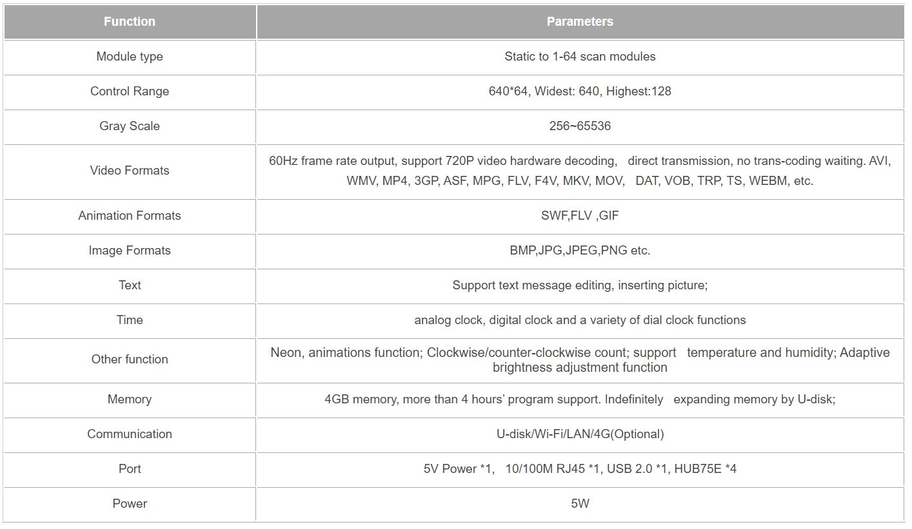The height and width of the screenshot is (529, 912).
Task: Click the 'U-disk/Wi-Fi/LAN/4G(Optional)' cell
Action: tap(580, 434)
